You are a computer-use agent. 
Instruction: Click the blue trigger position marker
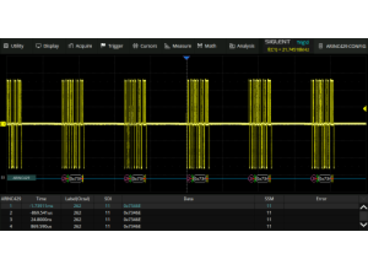pos(187,57)
